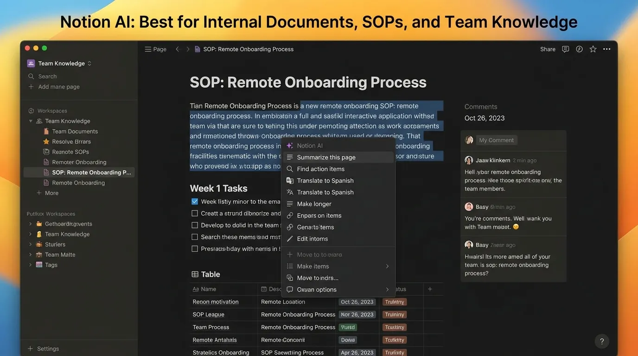
Task: Open the workspace switcher chevrons at sidebar top
Action: tap(89, 64)
